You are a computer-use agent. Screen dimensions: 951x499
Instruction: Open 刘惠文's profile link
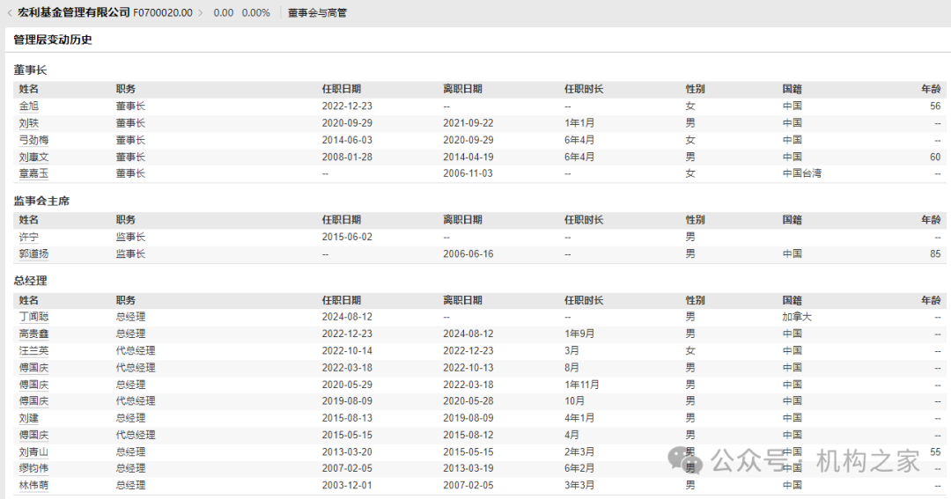[33, 157]
